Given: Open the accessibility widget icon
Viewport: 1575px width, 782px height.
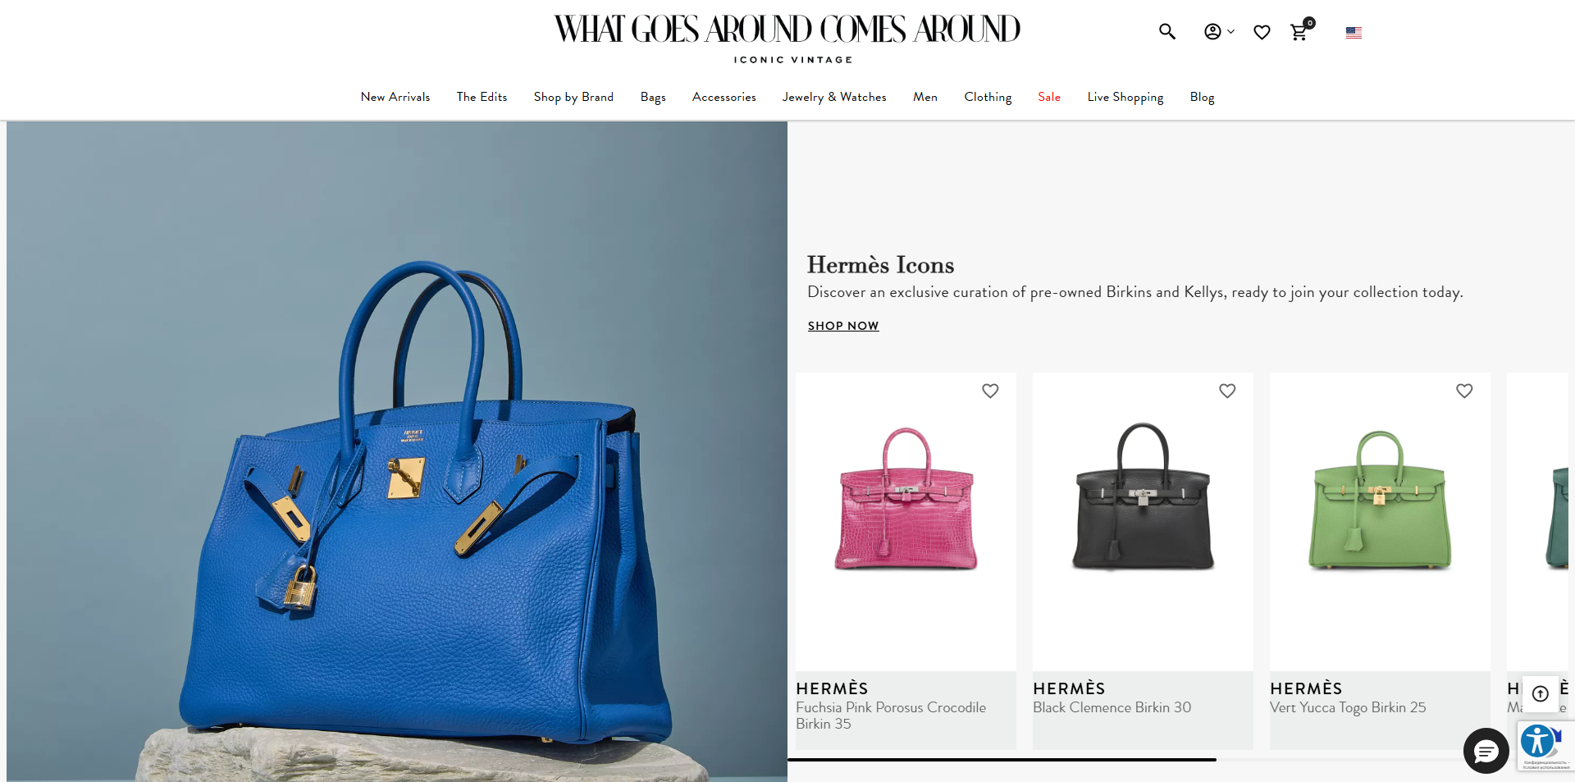Looking at the screenshot, I should point(1537,741).
